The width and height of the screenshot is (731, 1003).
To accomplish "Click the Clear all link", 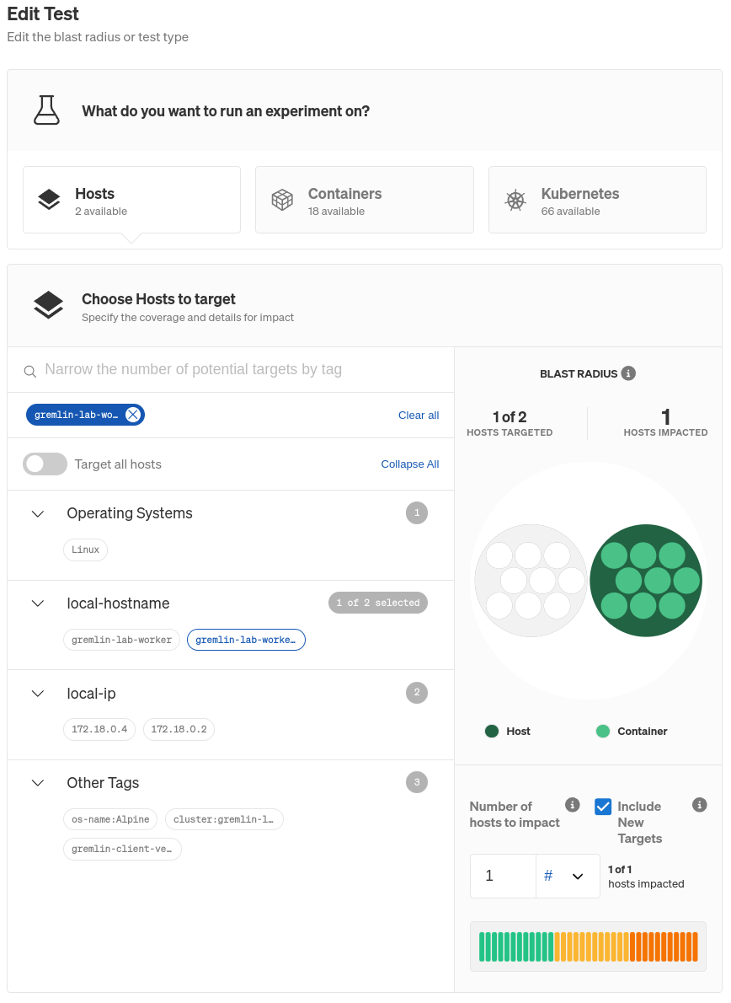I will pyautogui.click(x=419, y=416).
